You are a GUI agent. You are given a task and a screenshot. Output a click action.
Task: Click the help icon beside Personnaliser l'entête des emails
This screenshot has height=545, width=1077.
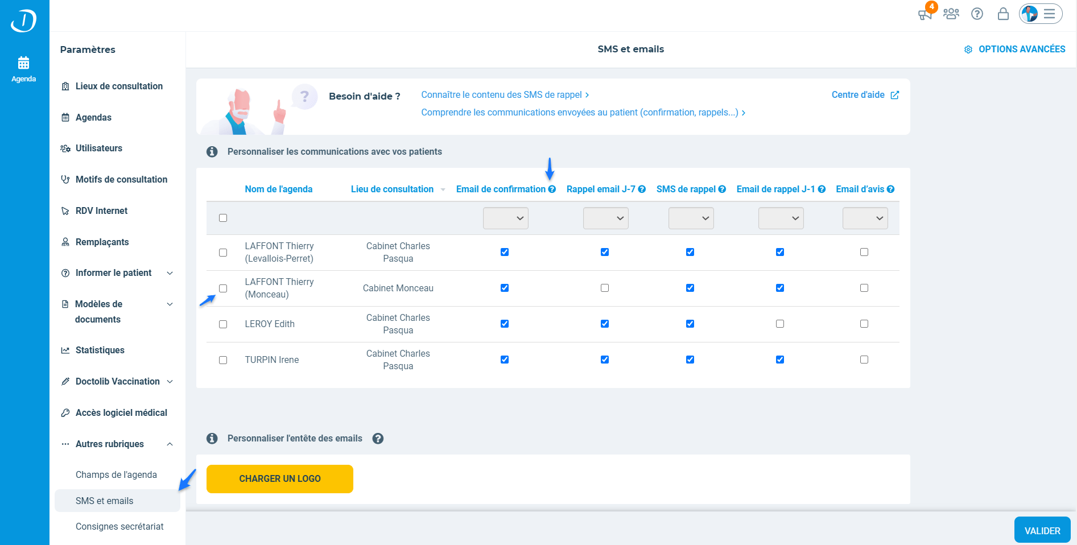378,439
